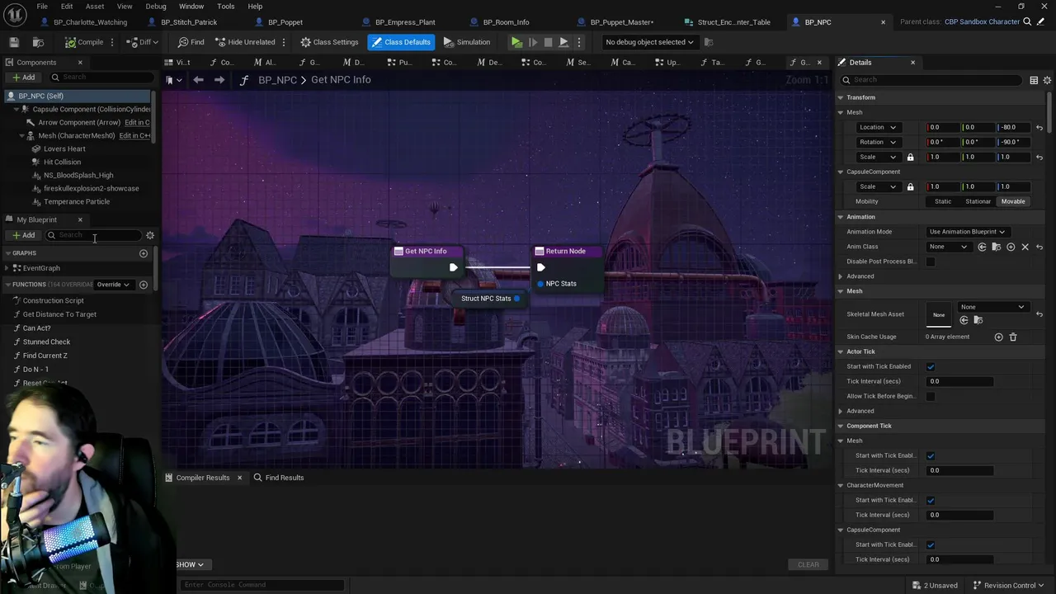Click CLEAR in Compiler Results
The image size is (1056, 594).
pyautogui.click(x=808, y=564)
